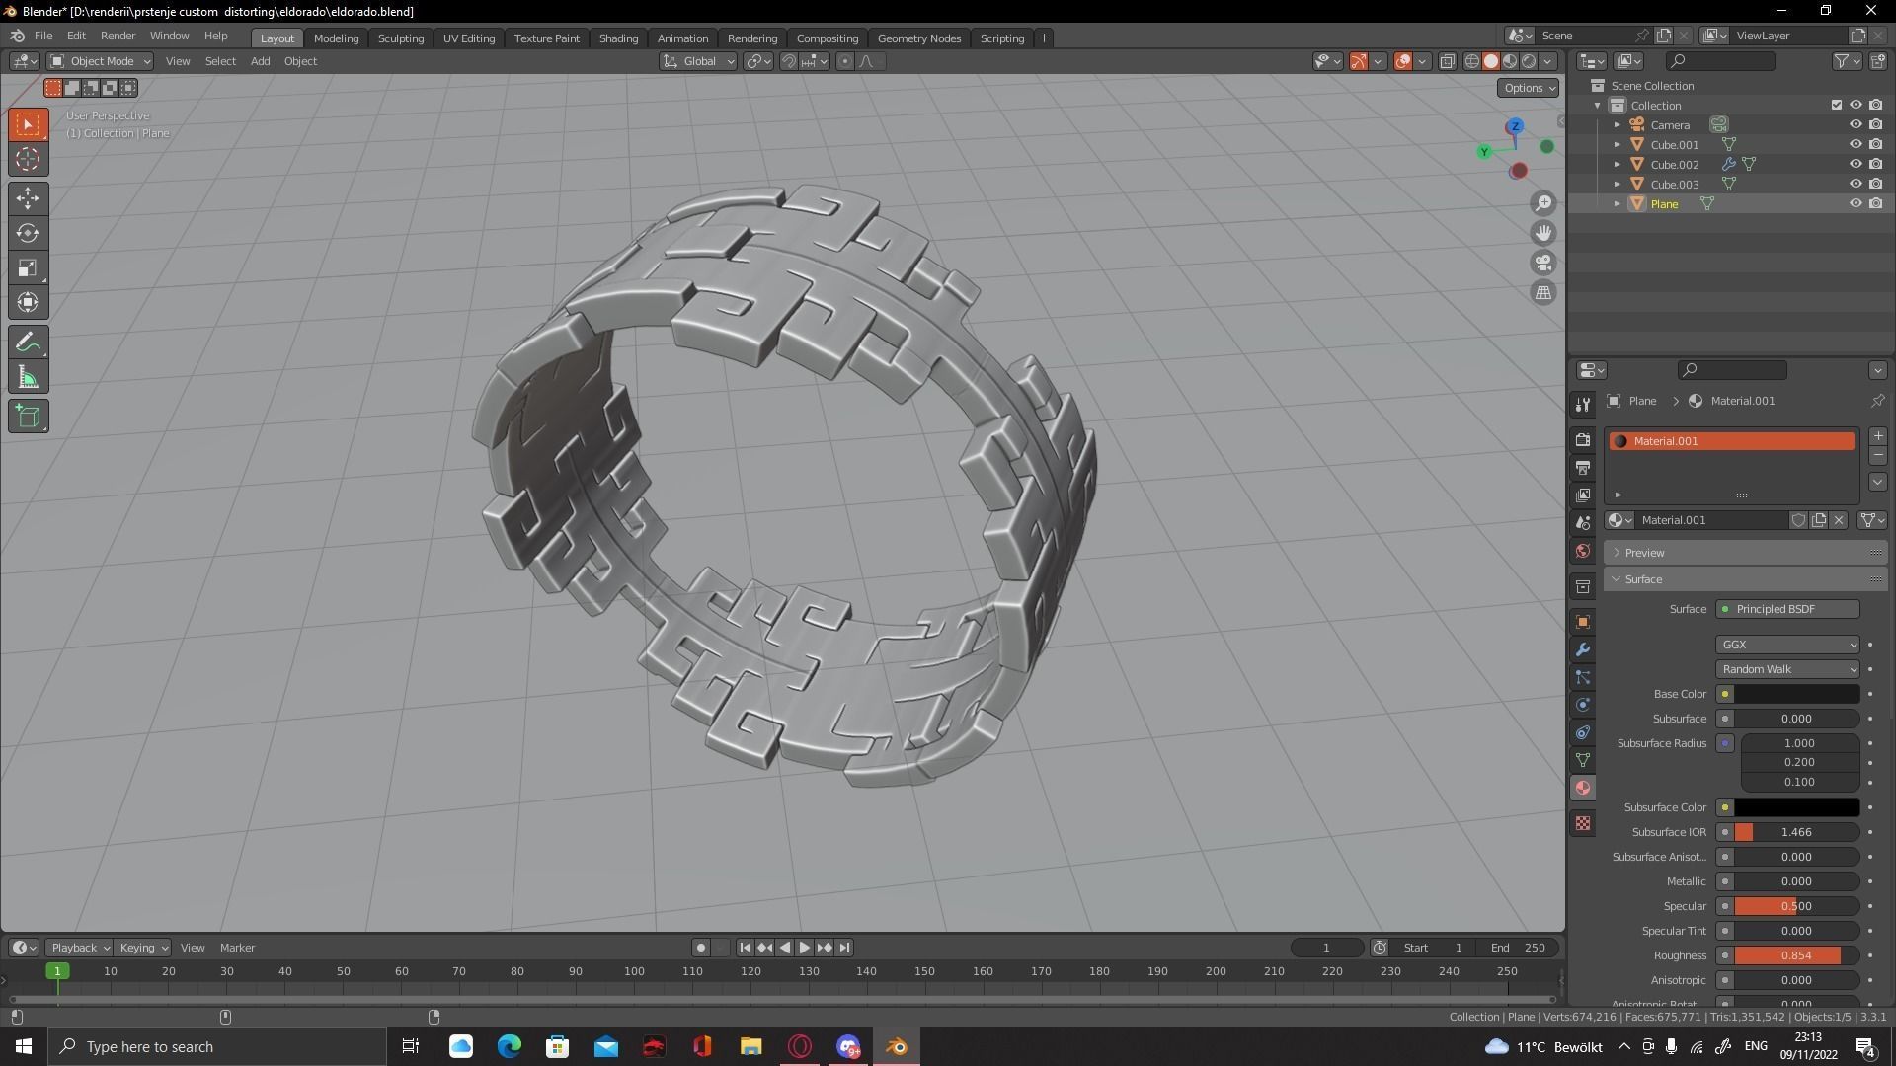Hide Cube.002 with its eye icon
This screenshot has width=1896, height=1066.
click(x=1856, y=164)
